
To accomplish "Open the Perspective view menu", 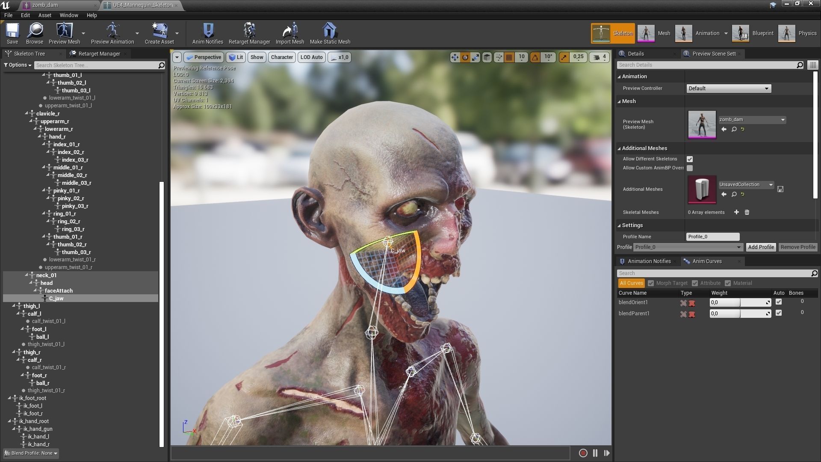I will [x=204, y=57].
